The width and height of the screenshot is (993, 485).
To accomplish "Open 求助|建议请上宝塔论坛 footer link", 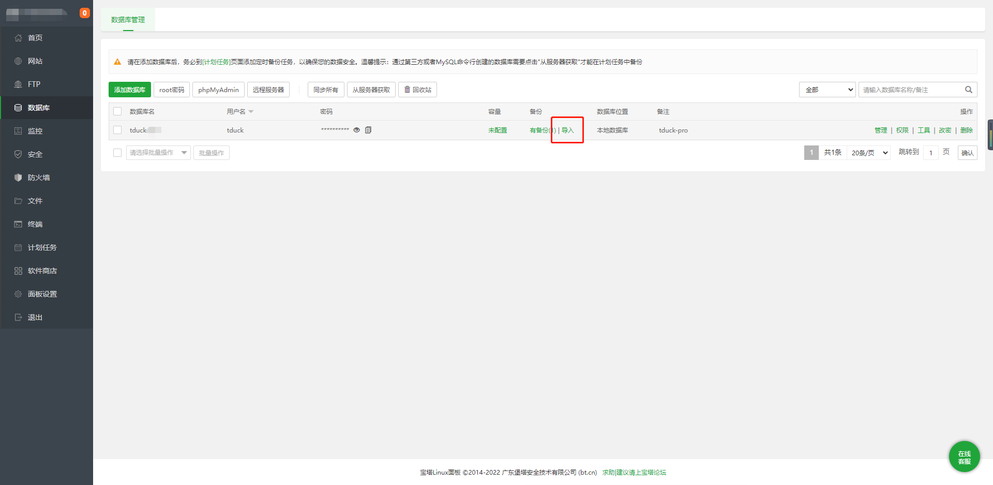I will click(634, 473).
